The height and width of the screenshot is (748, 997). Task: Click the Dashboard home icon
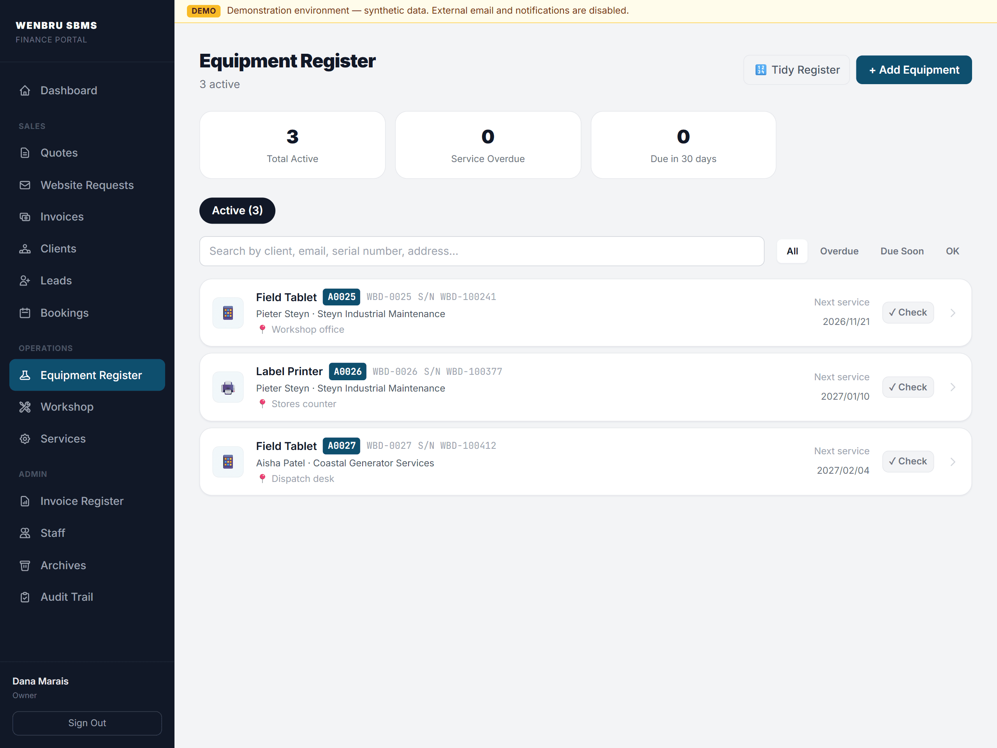click(x=25, y=91)
